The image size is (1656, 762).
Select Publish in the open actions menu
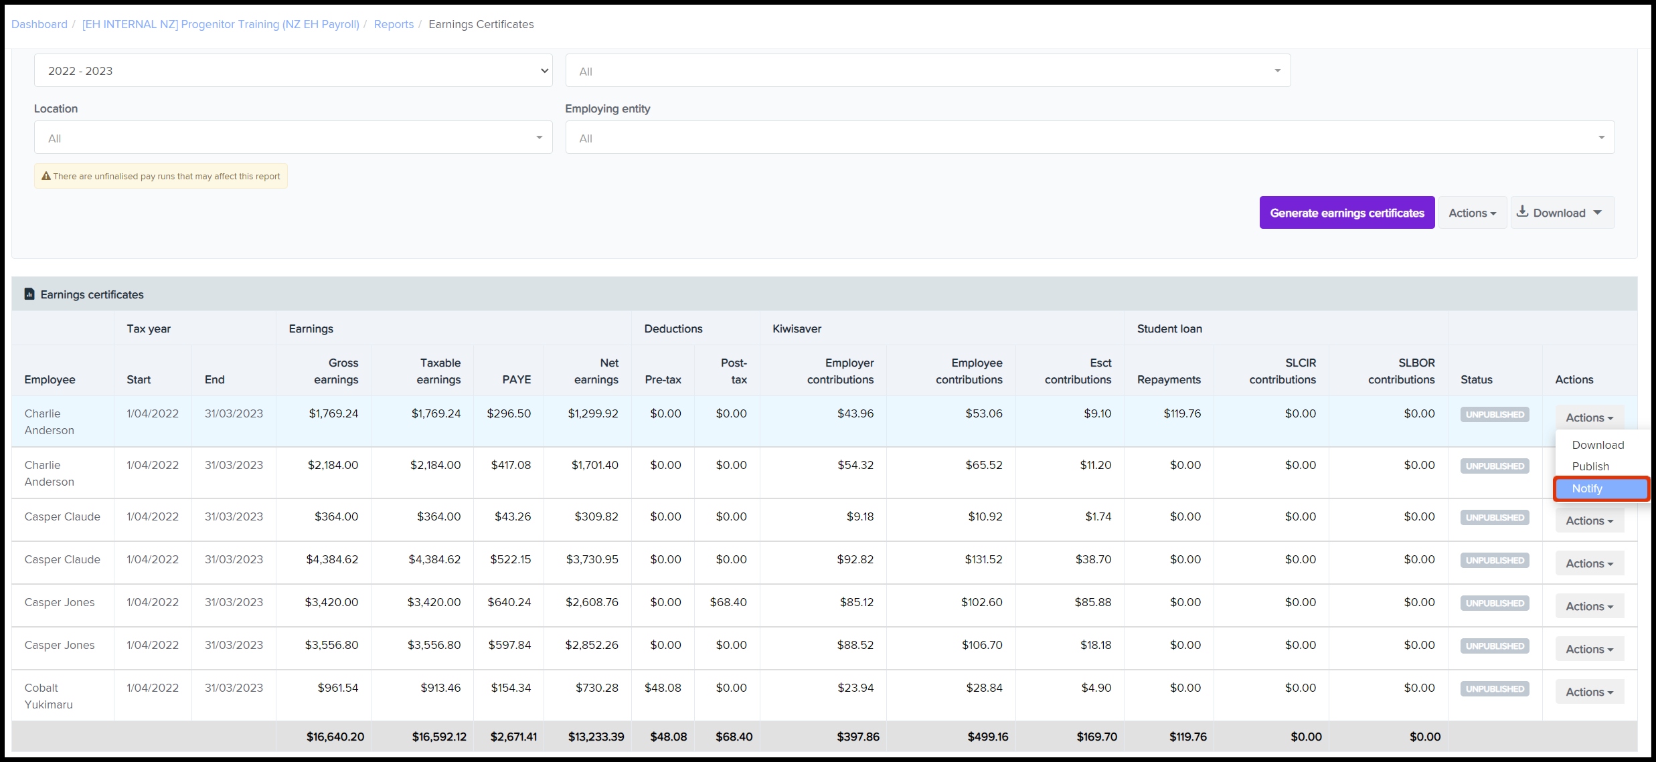point(1590,466)
